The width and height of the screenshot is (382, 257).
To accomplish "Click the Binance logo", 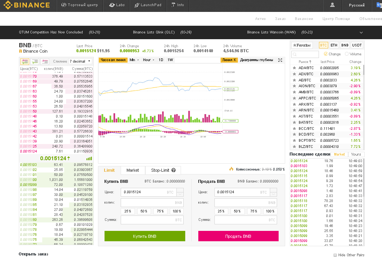I will [27, 5].
